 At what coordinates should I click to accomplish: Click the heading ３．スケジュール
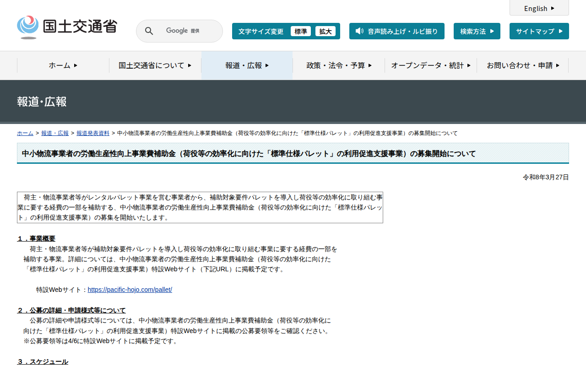click(43, 361)
